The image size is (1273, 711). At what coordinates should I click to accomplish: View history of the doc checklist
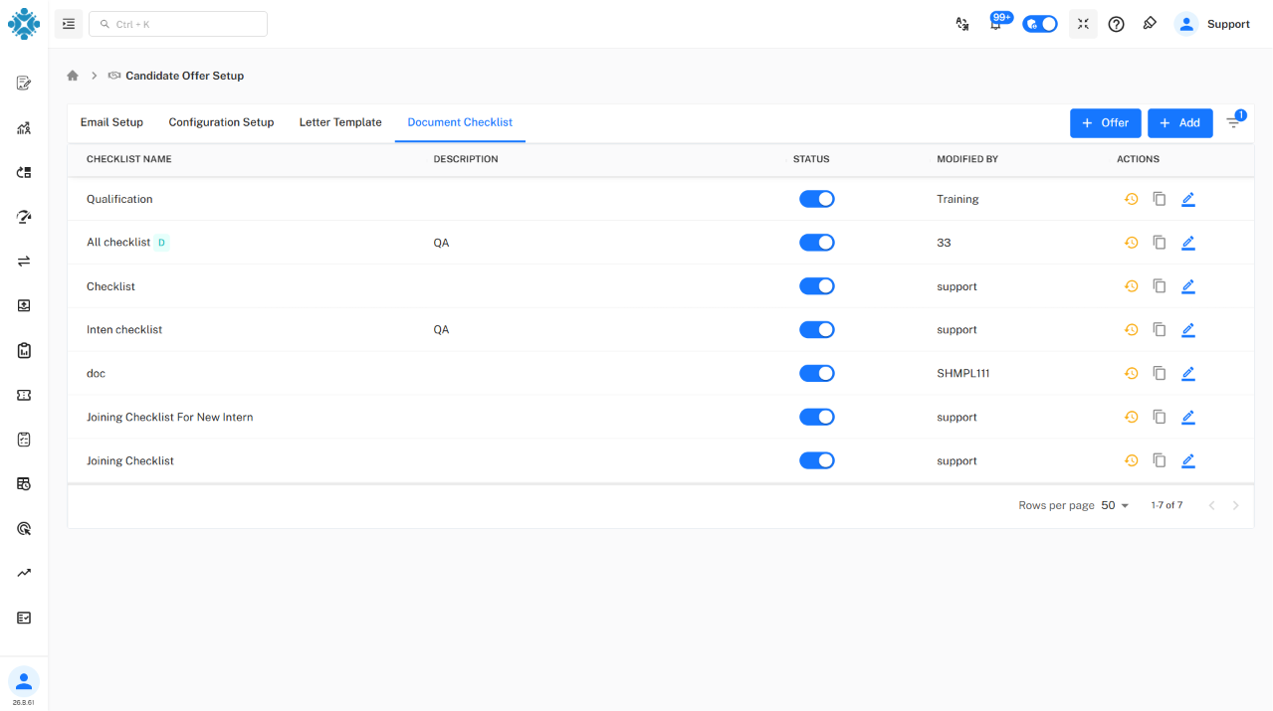(x=1131, y=374)
